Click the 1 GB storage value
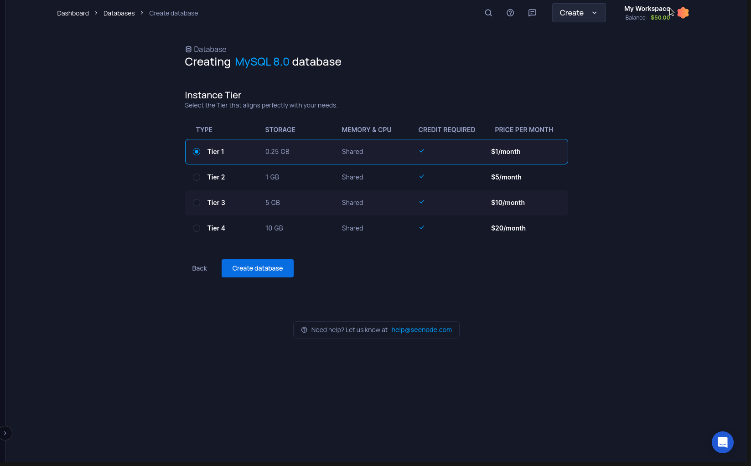Viewport: 751px width, 466px height. point(272,177)
